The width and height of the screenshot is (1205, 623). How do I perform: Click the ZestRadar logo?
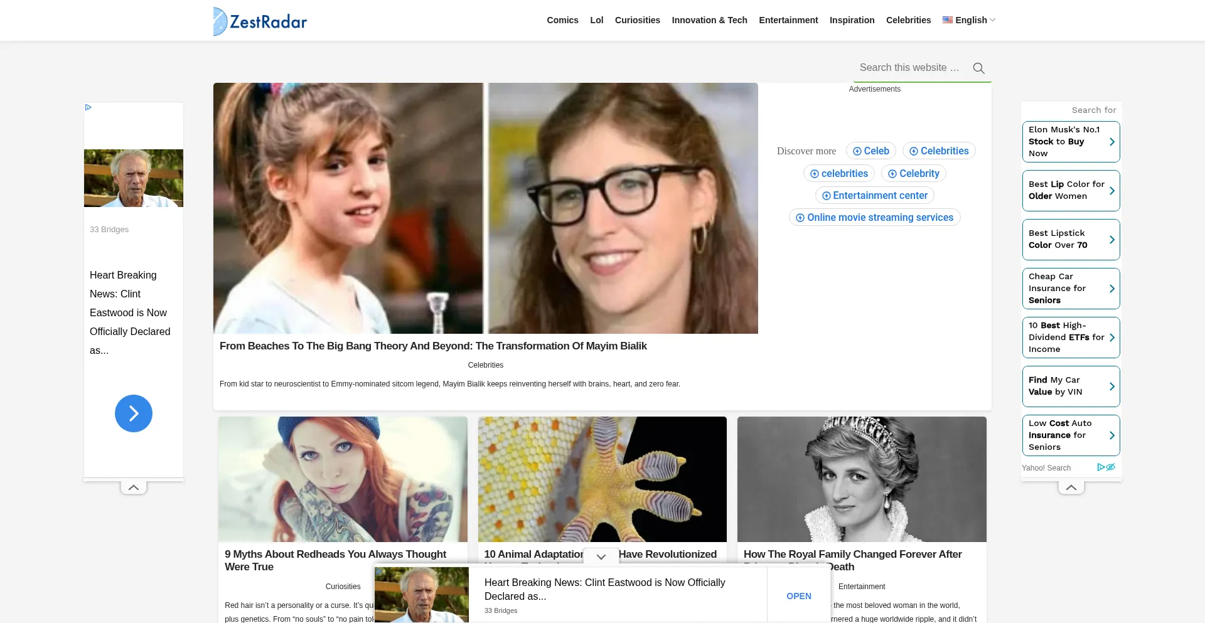tap(260, 21)
